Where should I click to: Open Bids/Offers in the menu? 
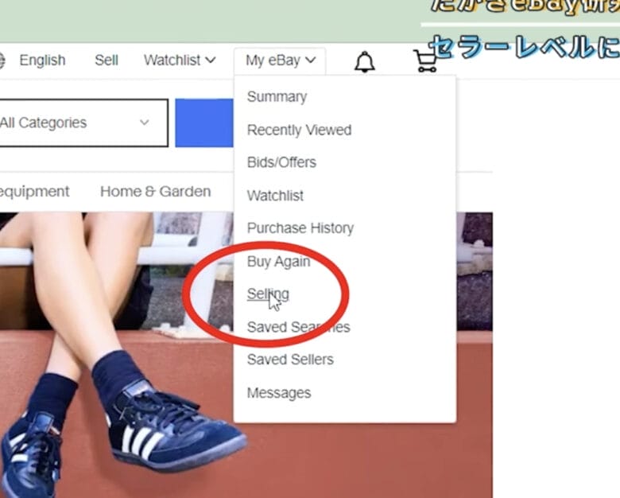tap(281, 162)
